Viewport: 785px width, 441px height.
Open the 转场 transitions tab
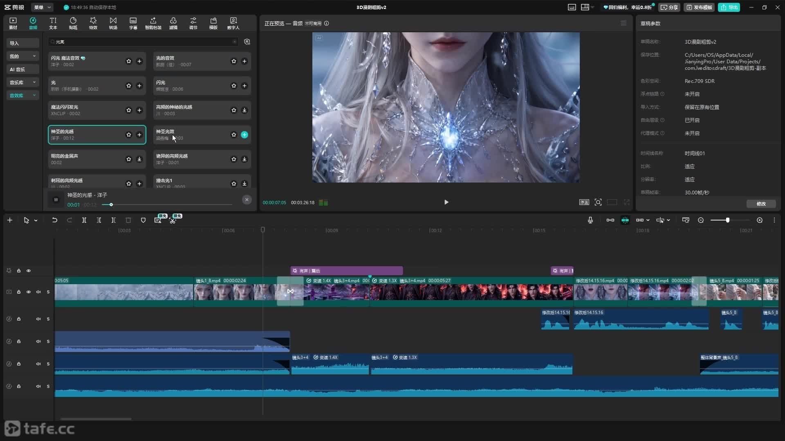113,23
